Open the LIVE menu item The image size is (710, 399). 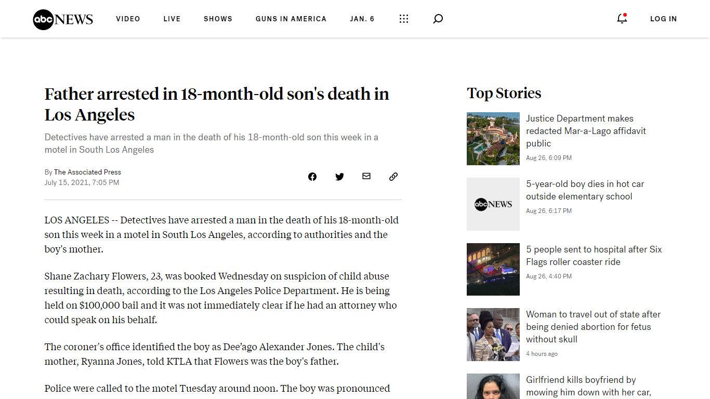click(x=172, y=19)
